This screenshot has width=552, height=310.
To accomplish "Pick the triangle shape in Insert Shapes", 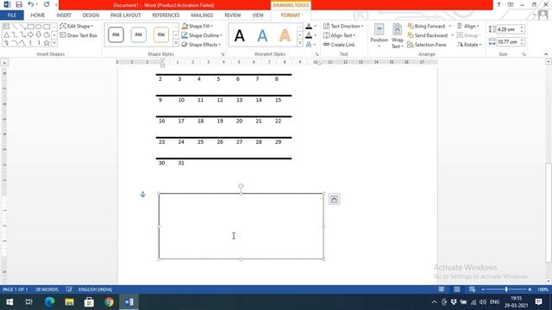I will pyautogui.click(x=6, y=34).
